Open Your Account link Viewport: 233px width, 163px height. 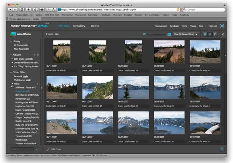point(161,26)
